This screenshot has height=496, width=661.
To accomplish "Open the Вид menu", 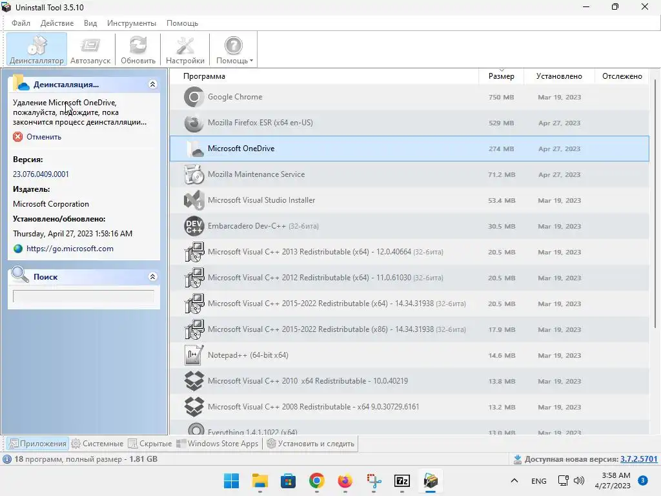I will click(x=90, y=23).
